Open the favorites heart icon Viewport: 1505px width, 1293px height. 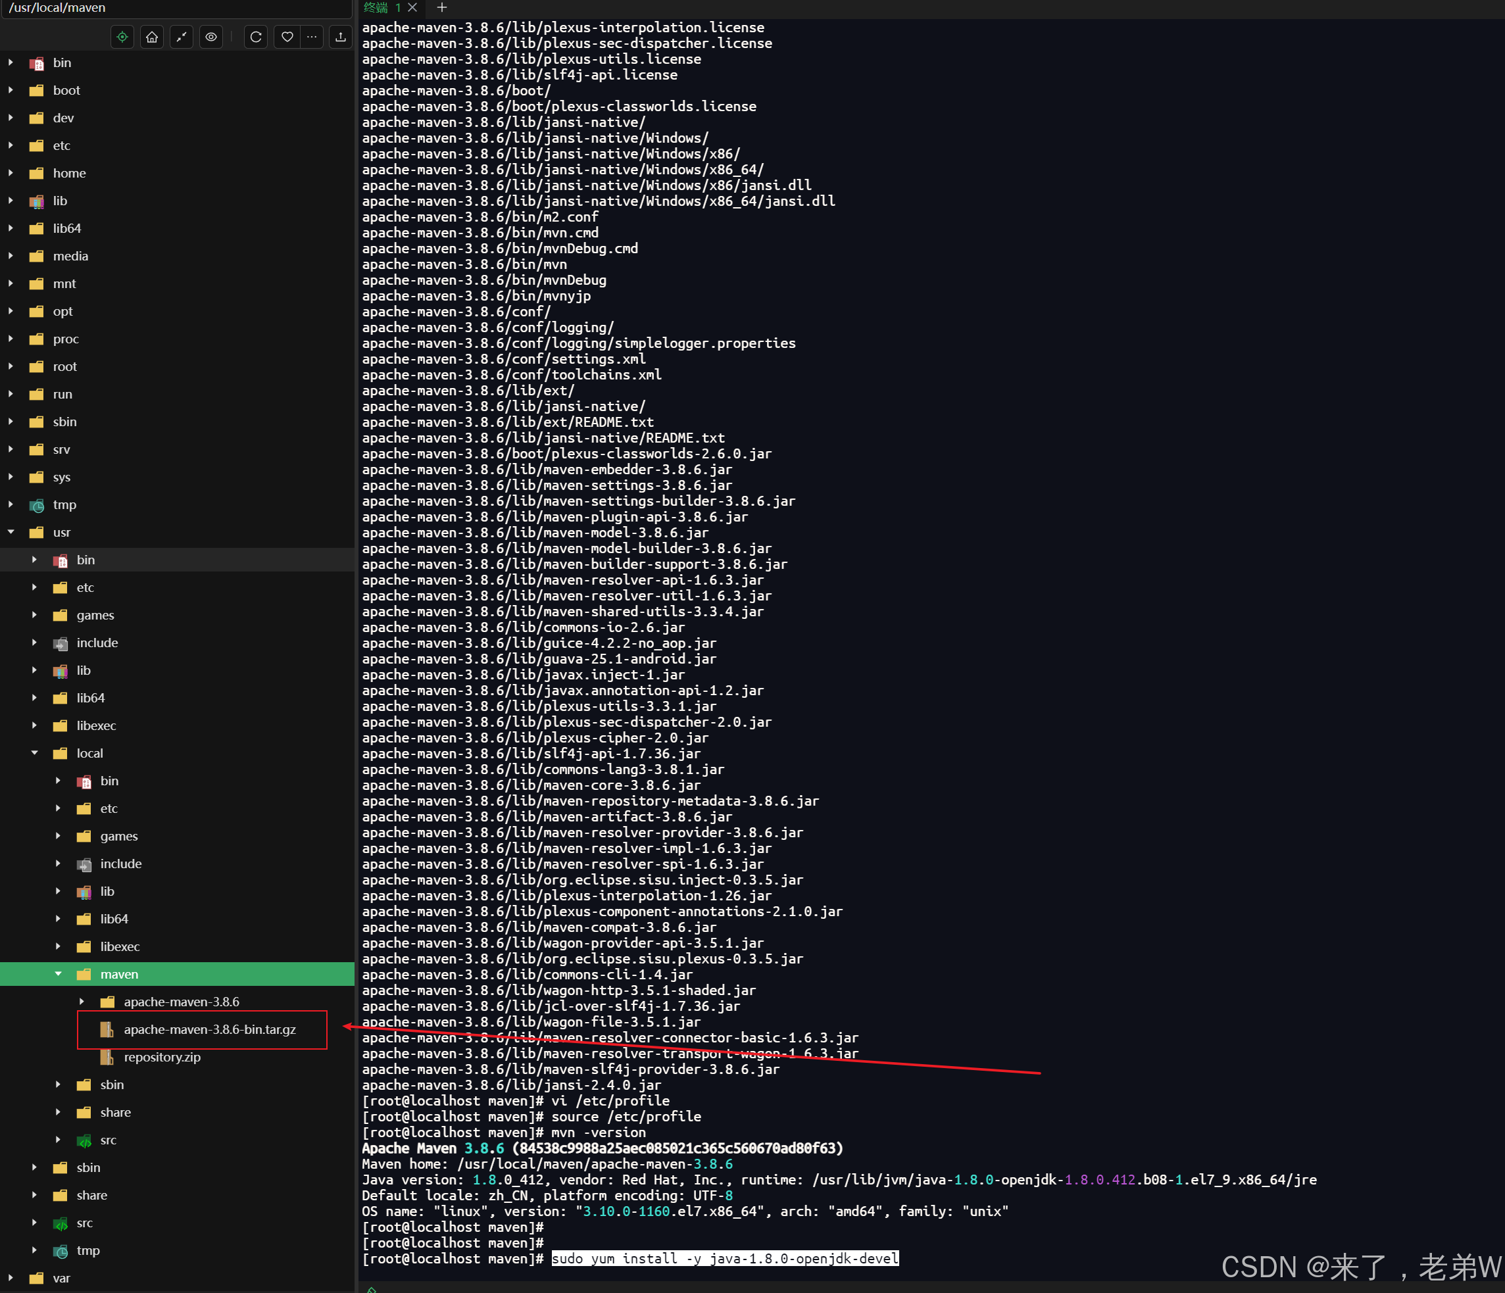coord(286,36)
